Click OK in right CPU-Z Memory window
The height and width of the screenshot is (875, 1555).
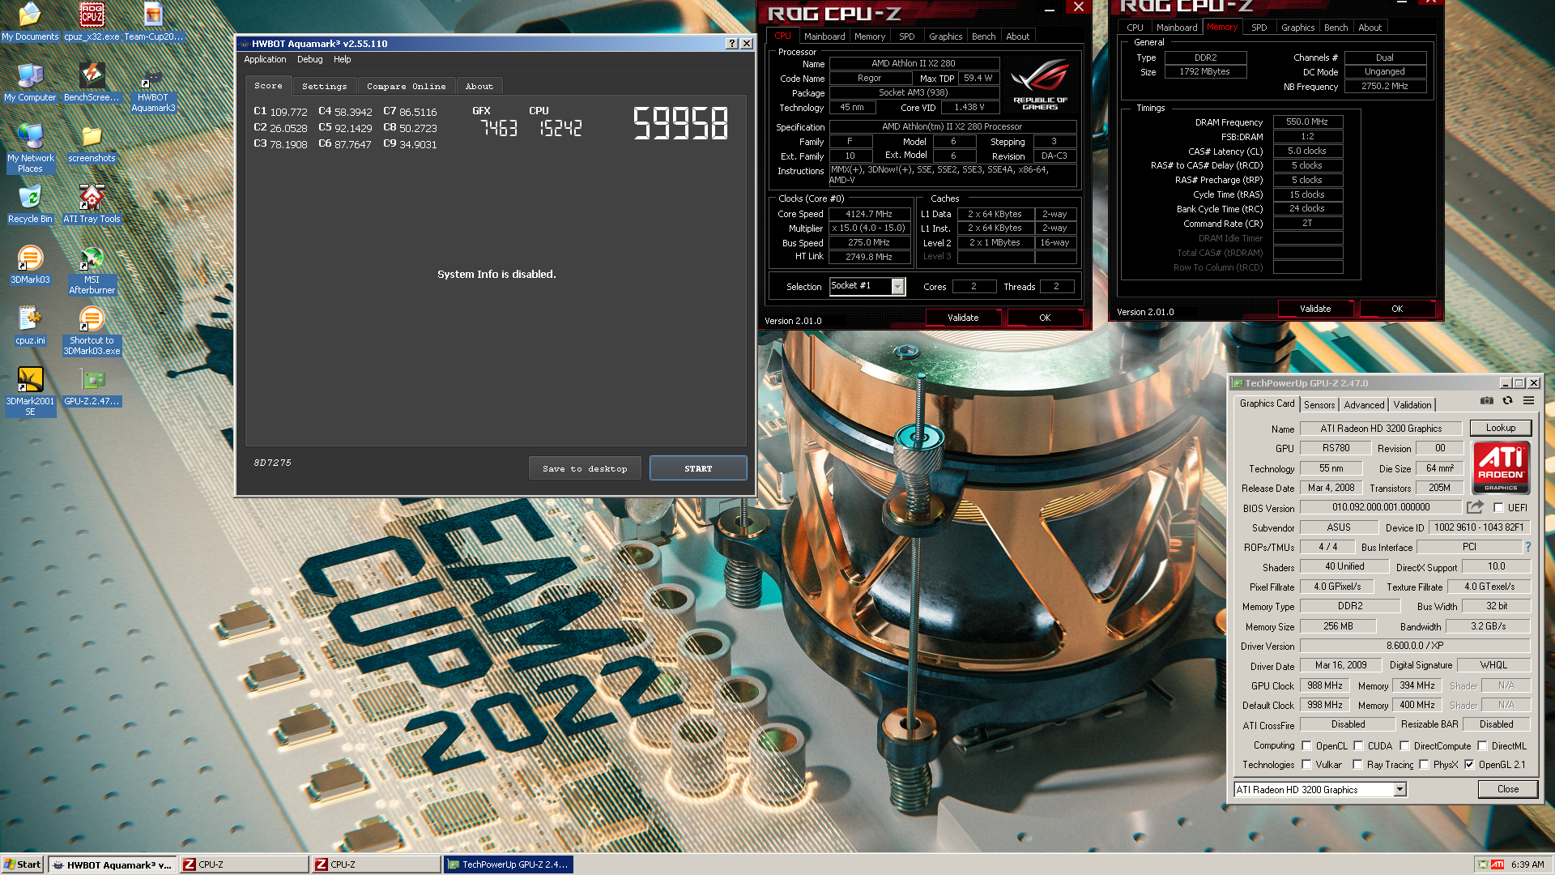click(x=1397, y=309)
